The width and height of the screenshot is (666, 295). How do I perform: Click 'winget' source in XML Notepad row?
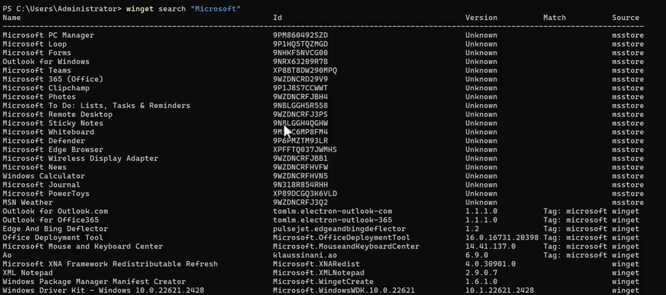click(625, 273)
